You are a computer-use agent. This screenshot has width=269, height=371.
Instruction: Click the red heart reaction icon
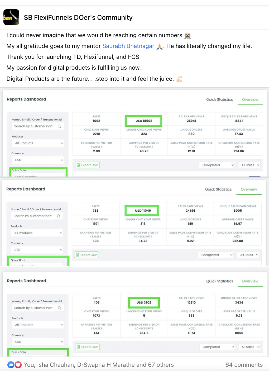pos(18,365)
